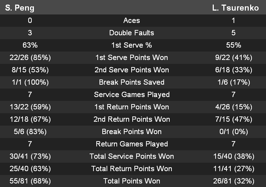The height and width of the screenshot is (187, 266).
Task: Click the 1st Serve Points Won label
Action: 132,58
